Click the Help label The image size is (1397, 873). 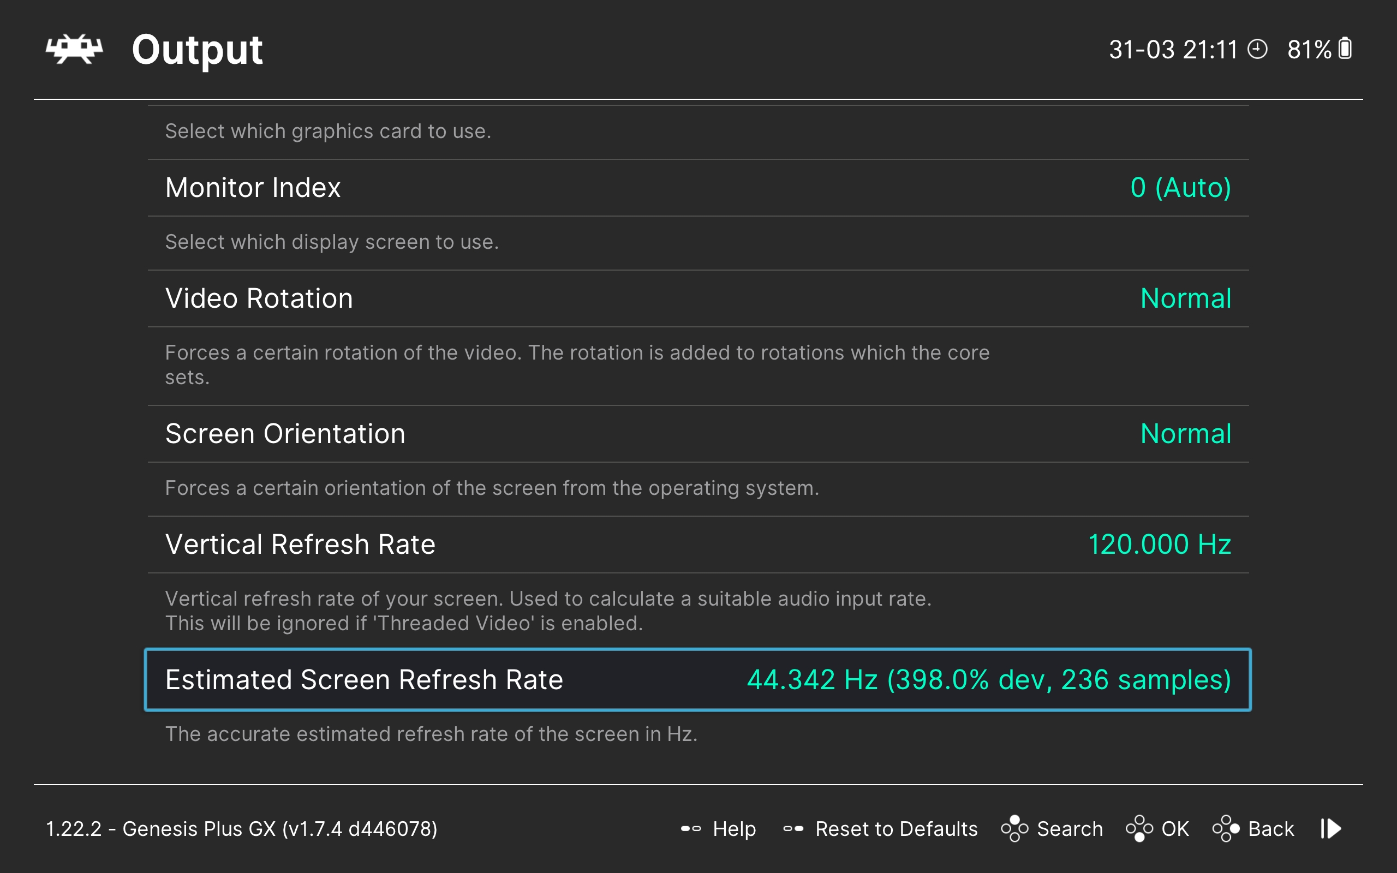coord(734,829)
